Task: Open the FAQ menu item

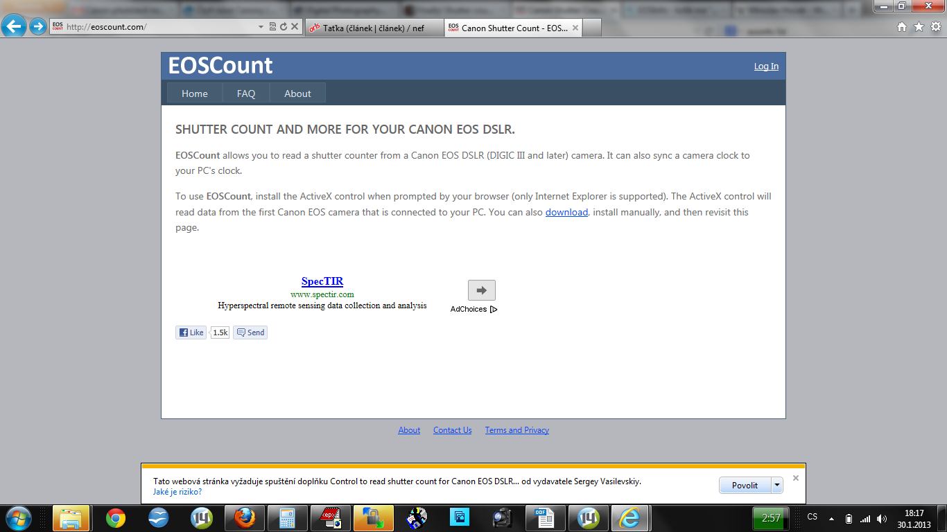Action: pos(246,94)
